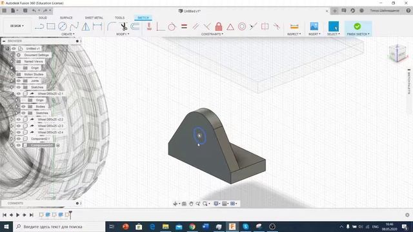This screenshot has height=232, width=413.
Task: Open the DESIGN workspace dropdown
Action: (x=17, y=26)
